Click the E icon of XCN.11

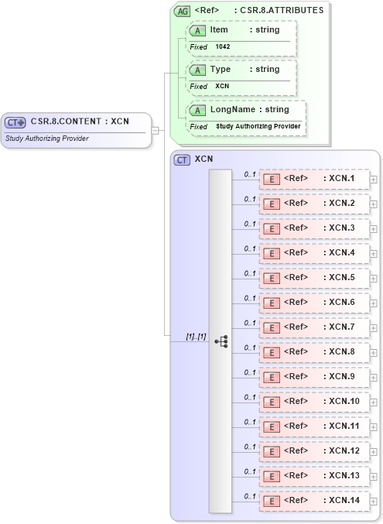pos(272,426)
